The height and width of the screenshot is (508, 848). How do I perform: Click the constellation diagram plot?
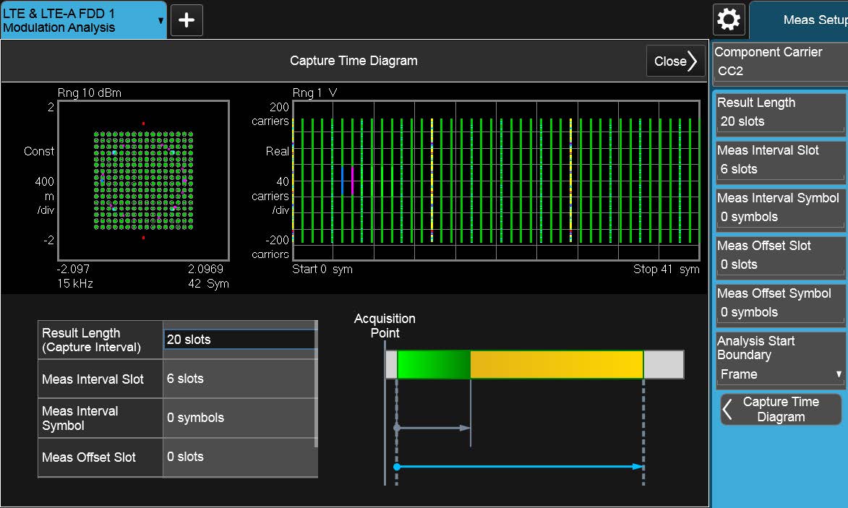coord(143,181)
